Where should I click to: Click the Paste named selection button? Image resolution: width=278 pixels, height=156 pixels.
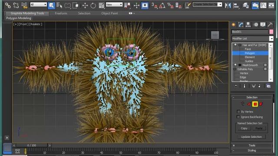[259, 128]
